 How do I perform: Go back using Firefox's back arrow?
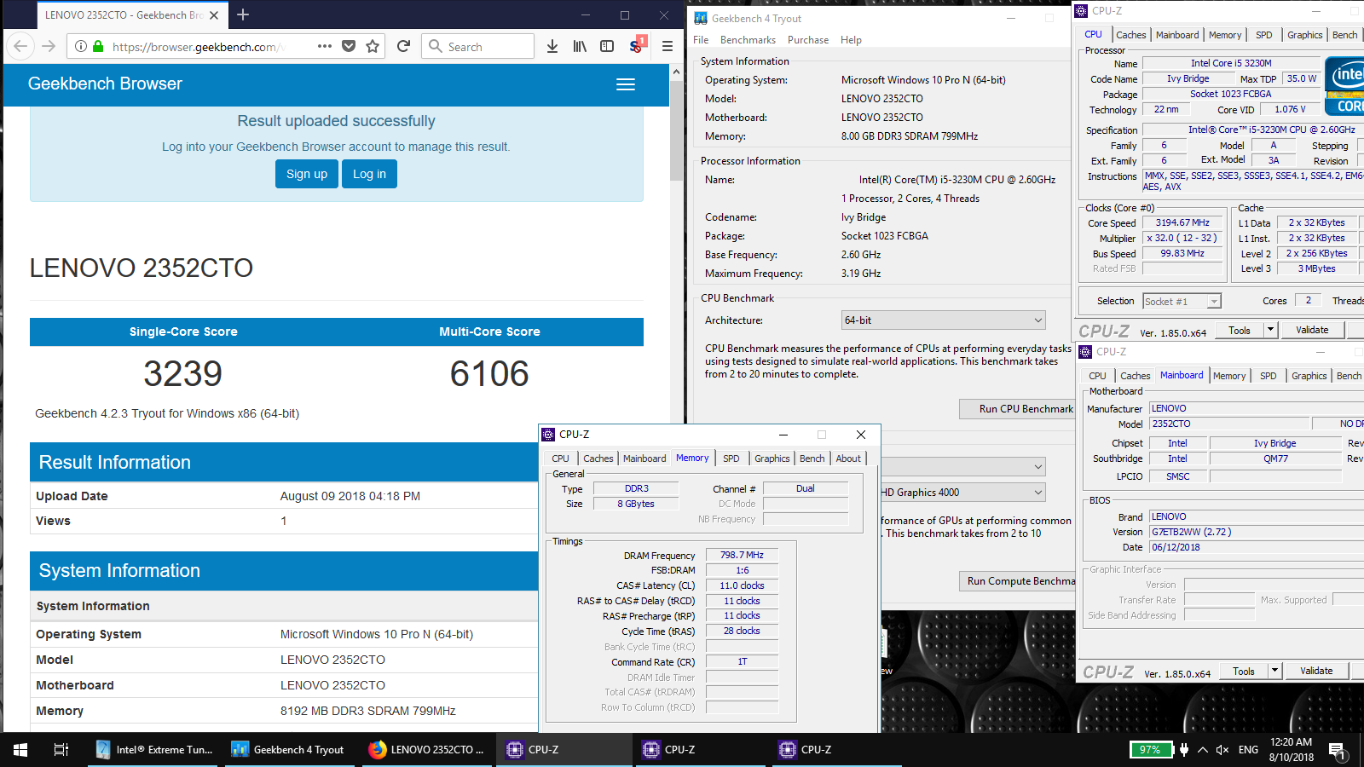coord(21,46)
